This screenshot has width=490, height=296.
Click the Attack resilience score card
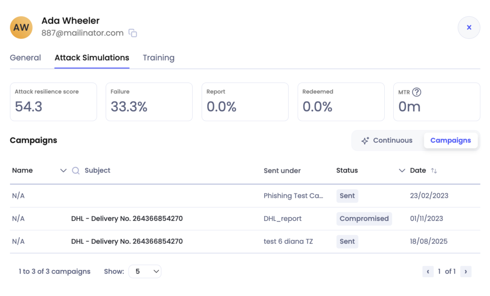[x=53, y=102]
